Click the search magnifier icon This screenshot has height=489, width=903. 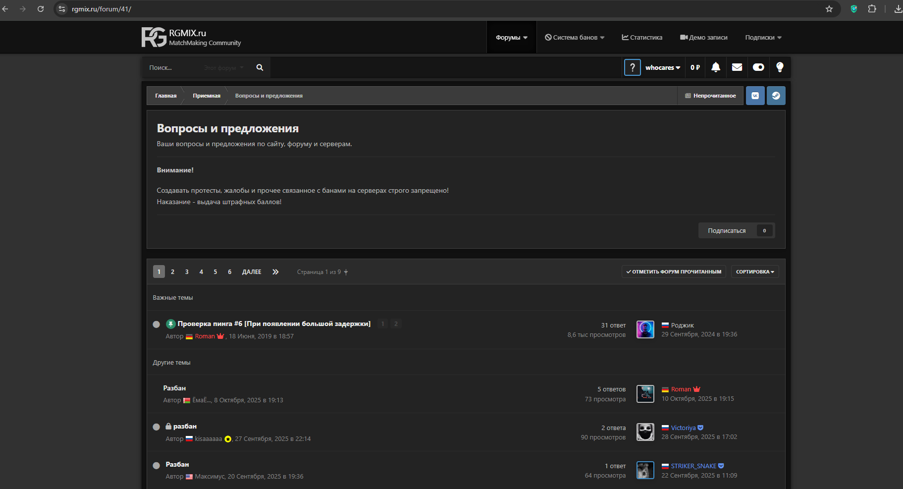[260, 68]
